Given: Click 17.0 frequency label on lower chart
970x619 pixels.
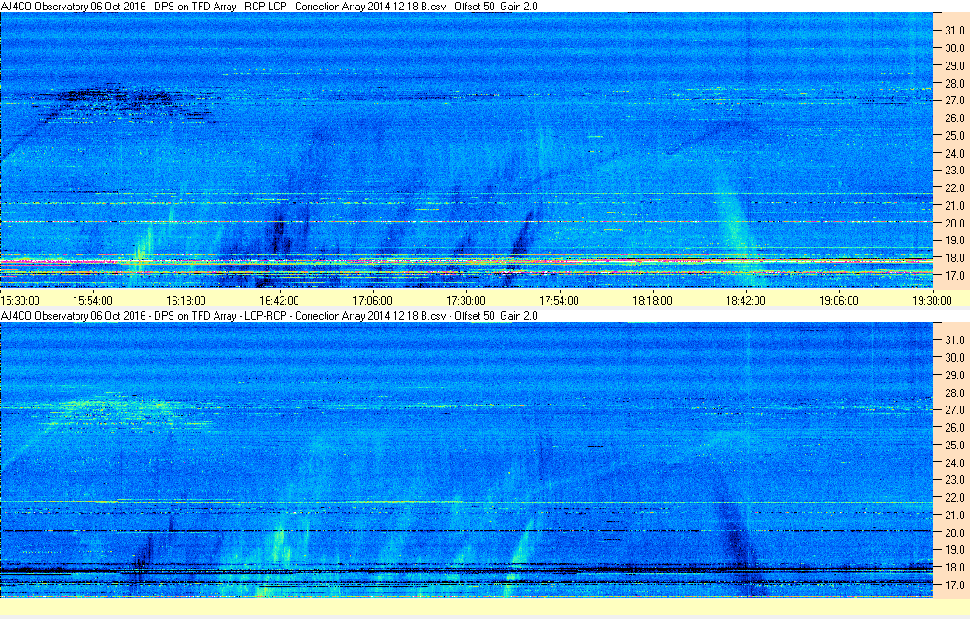Looking at the screenshot, I should pos(954,585).
